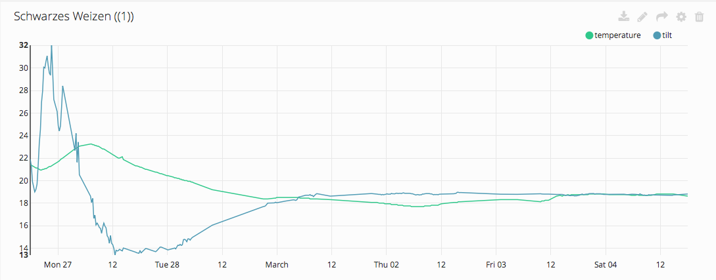Image resolution: width=716 pixels, height=280 pixels.
Task: Click the pencil edit icon
Action: pyautogui.click(x=643, y=16)
